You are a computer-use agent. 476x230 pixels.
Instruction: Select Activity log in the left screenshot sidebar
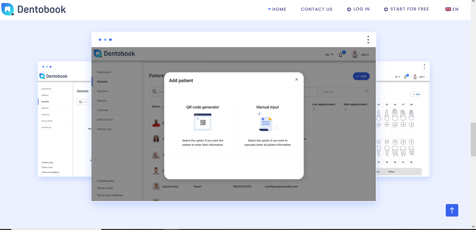(x=46, y=127)
